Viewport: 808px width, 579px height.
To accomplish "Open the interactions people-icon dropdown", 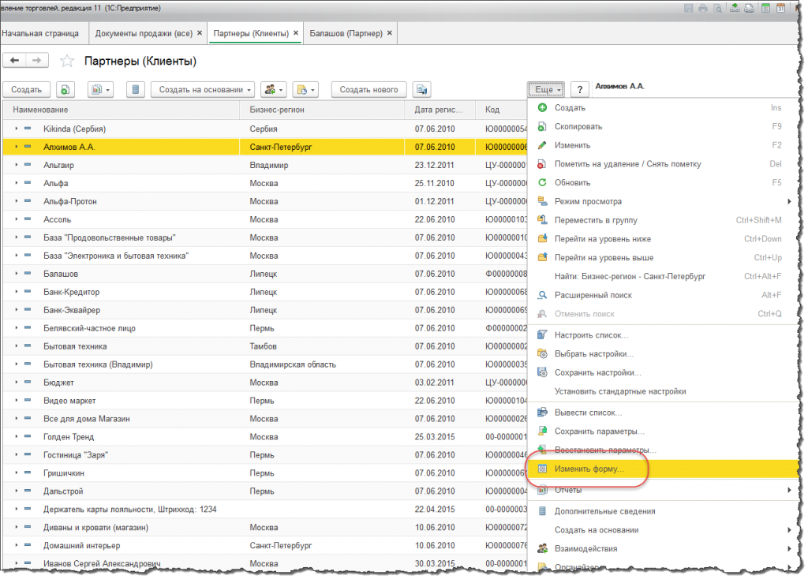I will 274,90.
